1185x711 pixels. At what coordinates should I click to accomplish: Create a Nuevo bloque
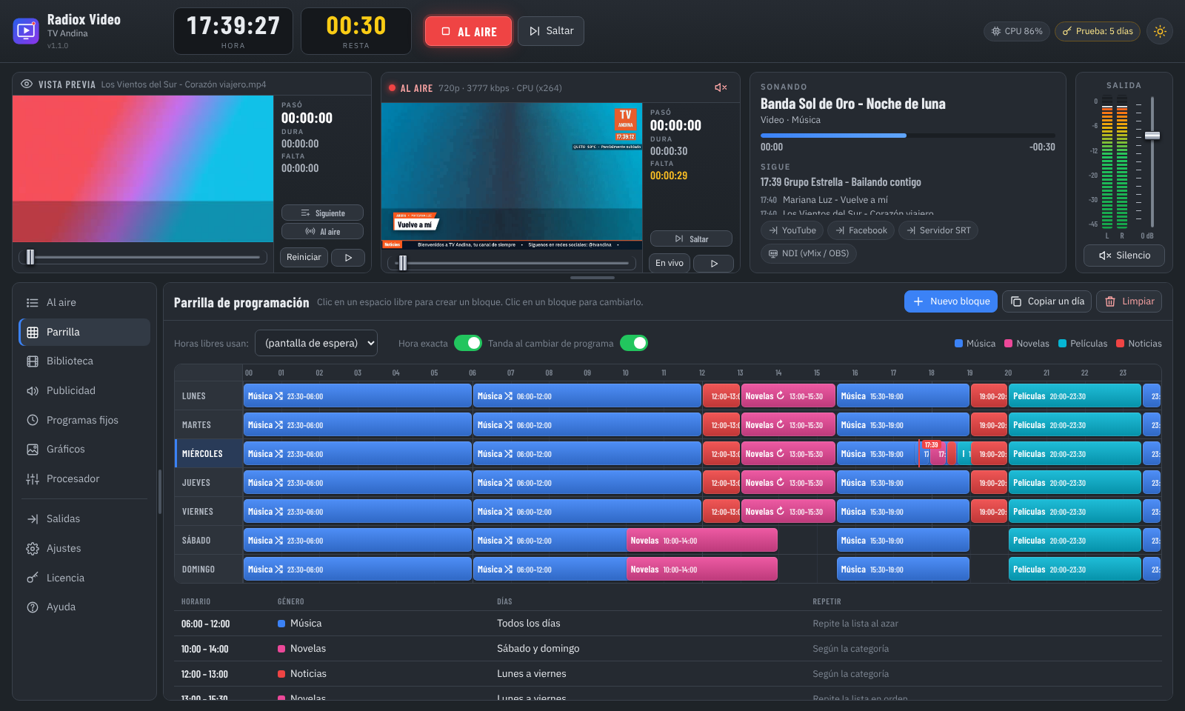(x=950, y=301)
